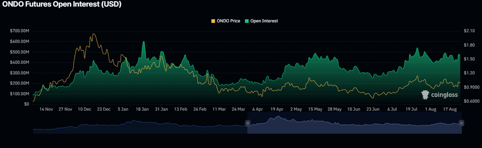
Task: Click the chart title ONDO Futures Open Interest (USD)
Action: [x=62, y=4]
